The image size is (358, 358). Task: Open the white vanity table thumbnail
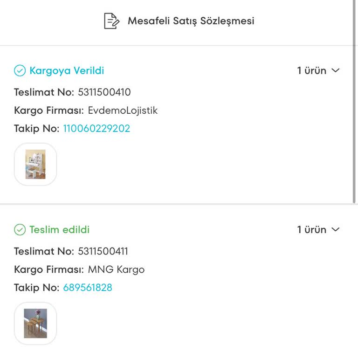35,164
